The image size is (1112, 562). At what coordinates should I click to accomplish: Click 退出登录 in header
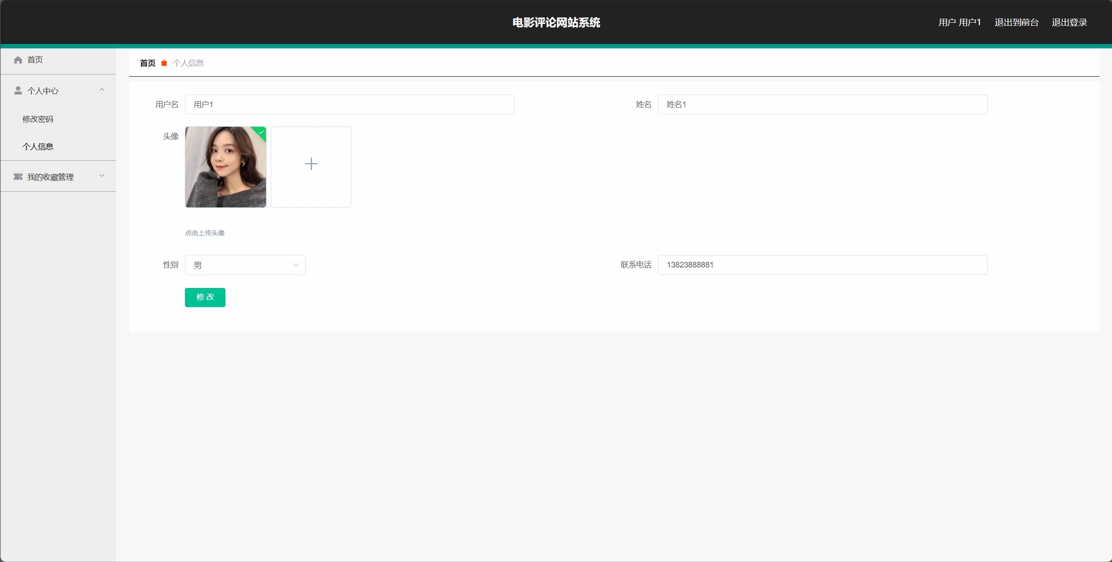coord(1069,22)
